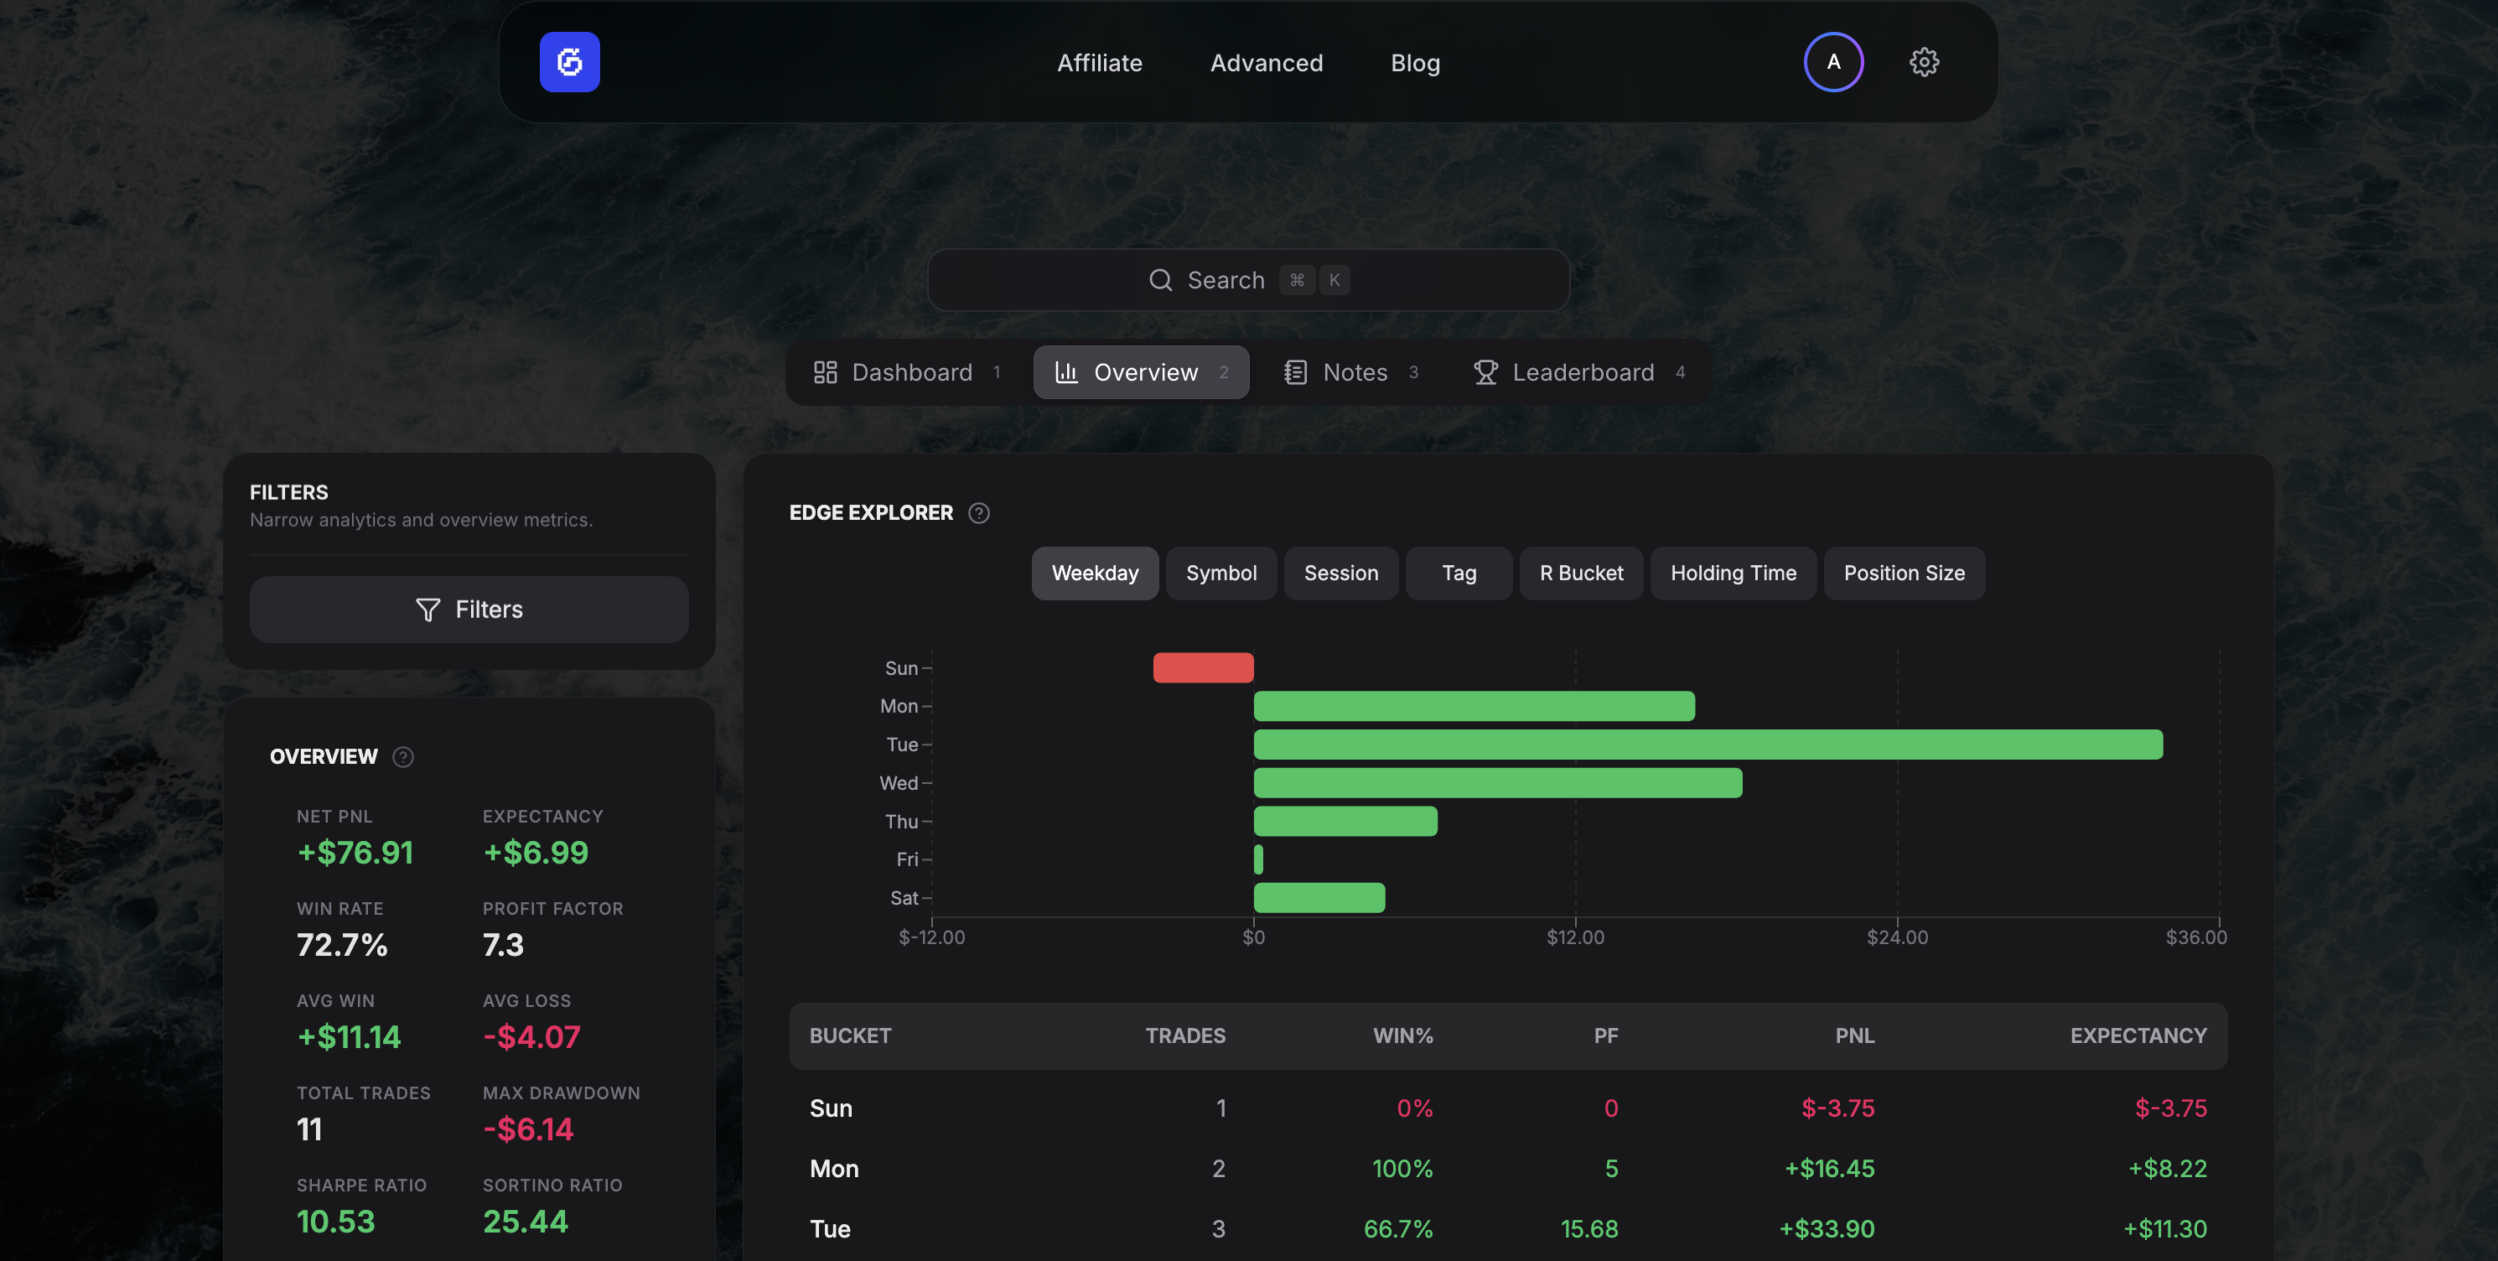The height and width of the screenshot is (1261, 2498).
Task: Enable the Session grouping option
Action: coord(1341,573)
